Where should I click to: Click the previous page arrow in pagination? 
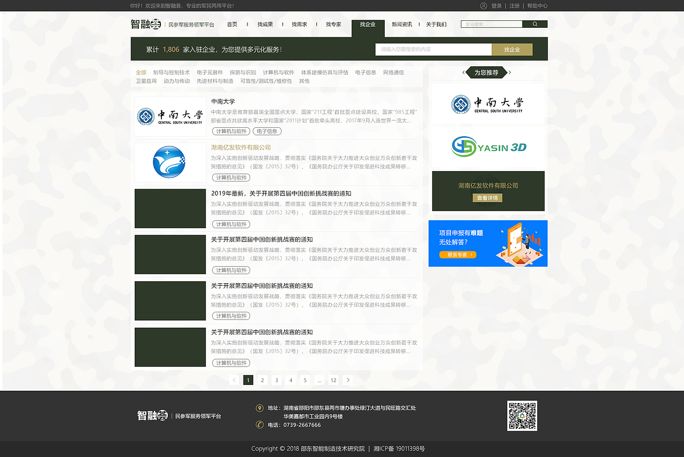coord(234,380)
